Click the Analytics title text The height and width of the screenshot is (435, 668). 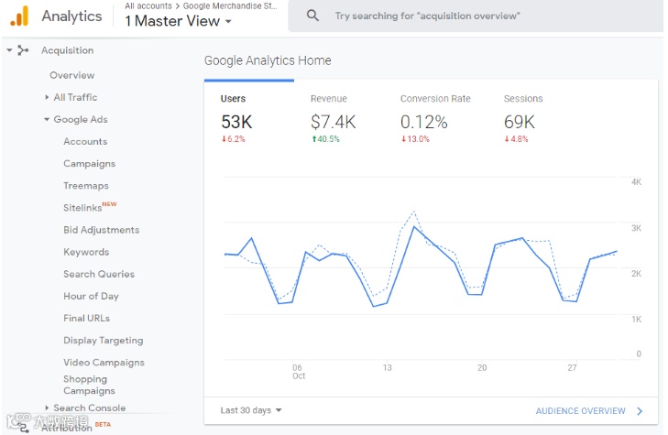[x=72, y=16]
